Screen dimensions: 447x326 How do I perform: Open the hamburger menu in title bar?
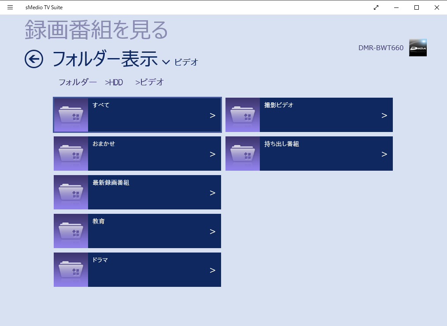(10, 7)
